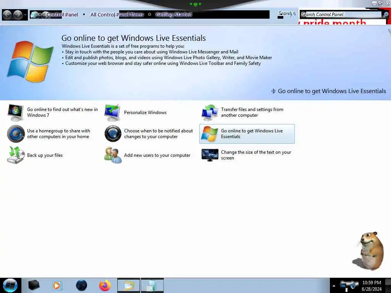Viewport: 391px width, 293px height.
Task: Select All Control Panel Items breadcrumb
Action: click(117, 15)
